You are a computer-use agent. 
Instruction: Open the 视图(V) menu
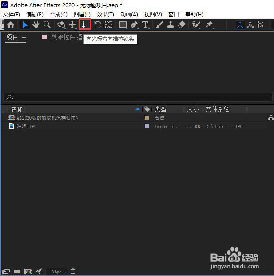153,15
